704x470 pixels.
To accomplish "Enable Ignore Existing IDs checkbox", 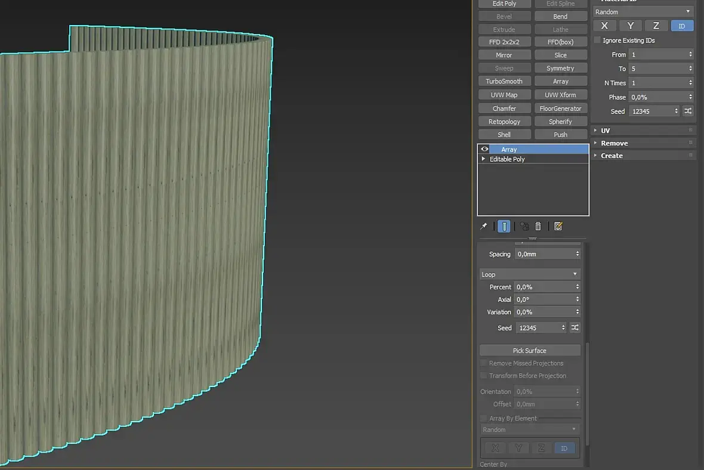I will [x=598, y=40].
